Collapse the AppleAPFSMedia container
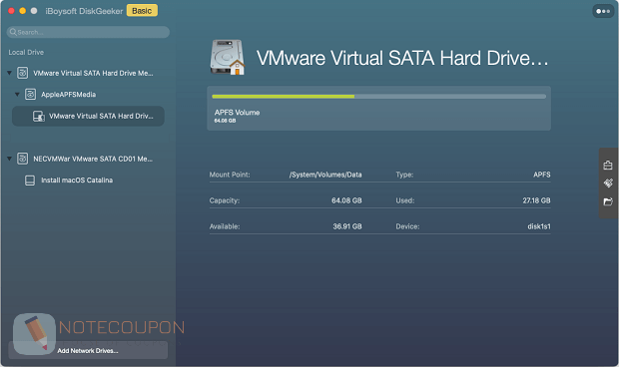Viewport: 619px width, 367px height. pyautogui.click(x=17, y=94)
